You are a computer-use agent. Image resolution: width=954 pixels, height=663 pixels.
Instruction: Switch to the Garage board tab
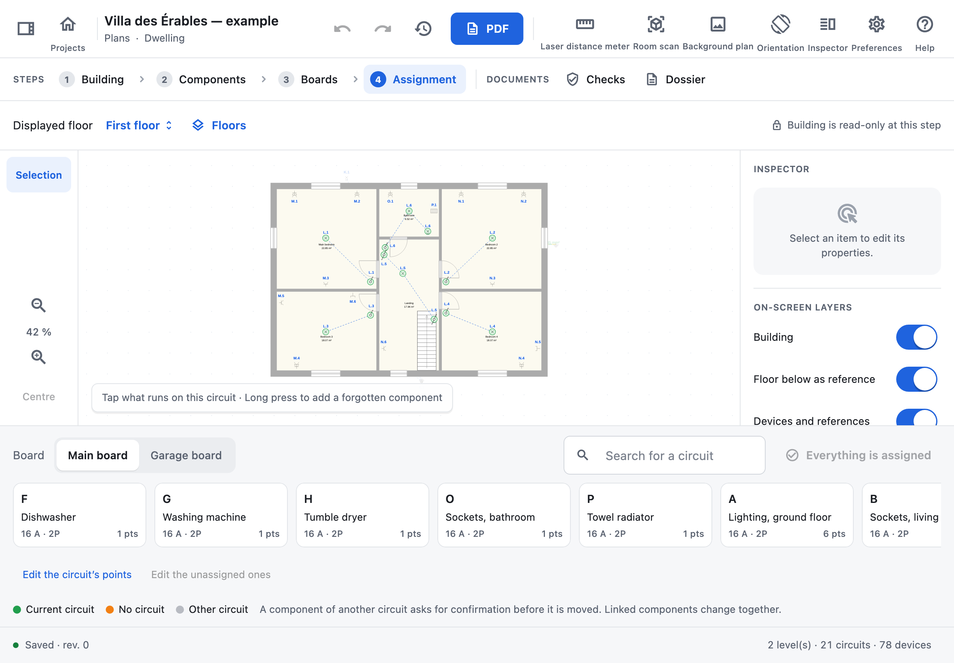(x=186, y=455)
